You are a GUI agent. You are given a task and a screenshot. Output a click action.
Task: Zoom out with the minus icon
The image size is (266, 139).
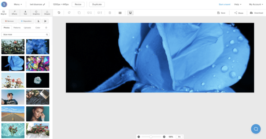[x=138, y=137]
